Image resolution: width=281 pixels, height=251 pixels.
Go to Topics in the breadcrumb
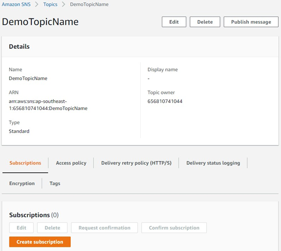pyautogui.click(x=50, y=4)
